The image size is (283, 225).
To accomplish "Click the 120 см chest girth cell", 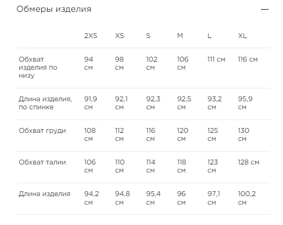I will (183, 134).
